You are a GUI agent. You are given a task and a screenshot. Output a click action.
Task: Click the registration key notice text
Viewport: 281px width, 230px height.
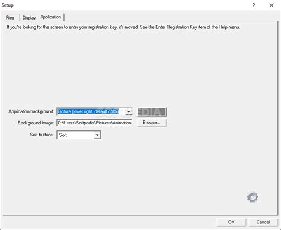123,27
